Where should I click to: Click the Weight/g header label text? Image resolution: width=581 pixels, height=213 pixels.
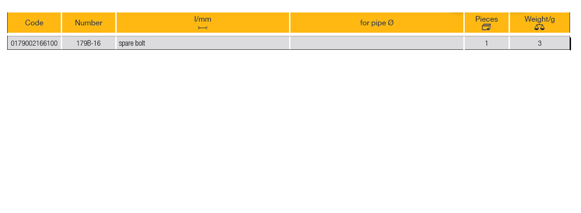(x=540, y=19)
